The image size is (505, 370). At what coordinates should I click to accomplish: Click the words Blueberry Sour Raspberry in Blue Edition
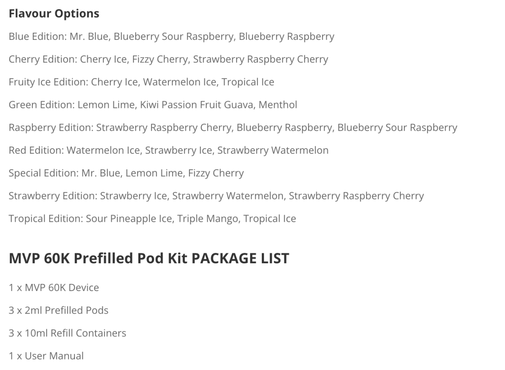pos(173,37)
